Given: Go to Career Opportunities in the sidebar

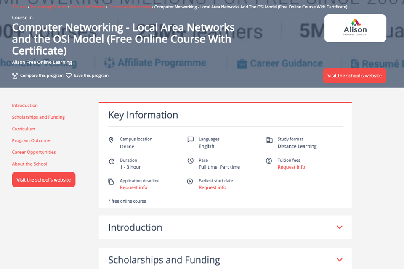Looking at the screenshot, I should 34,152.
